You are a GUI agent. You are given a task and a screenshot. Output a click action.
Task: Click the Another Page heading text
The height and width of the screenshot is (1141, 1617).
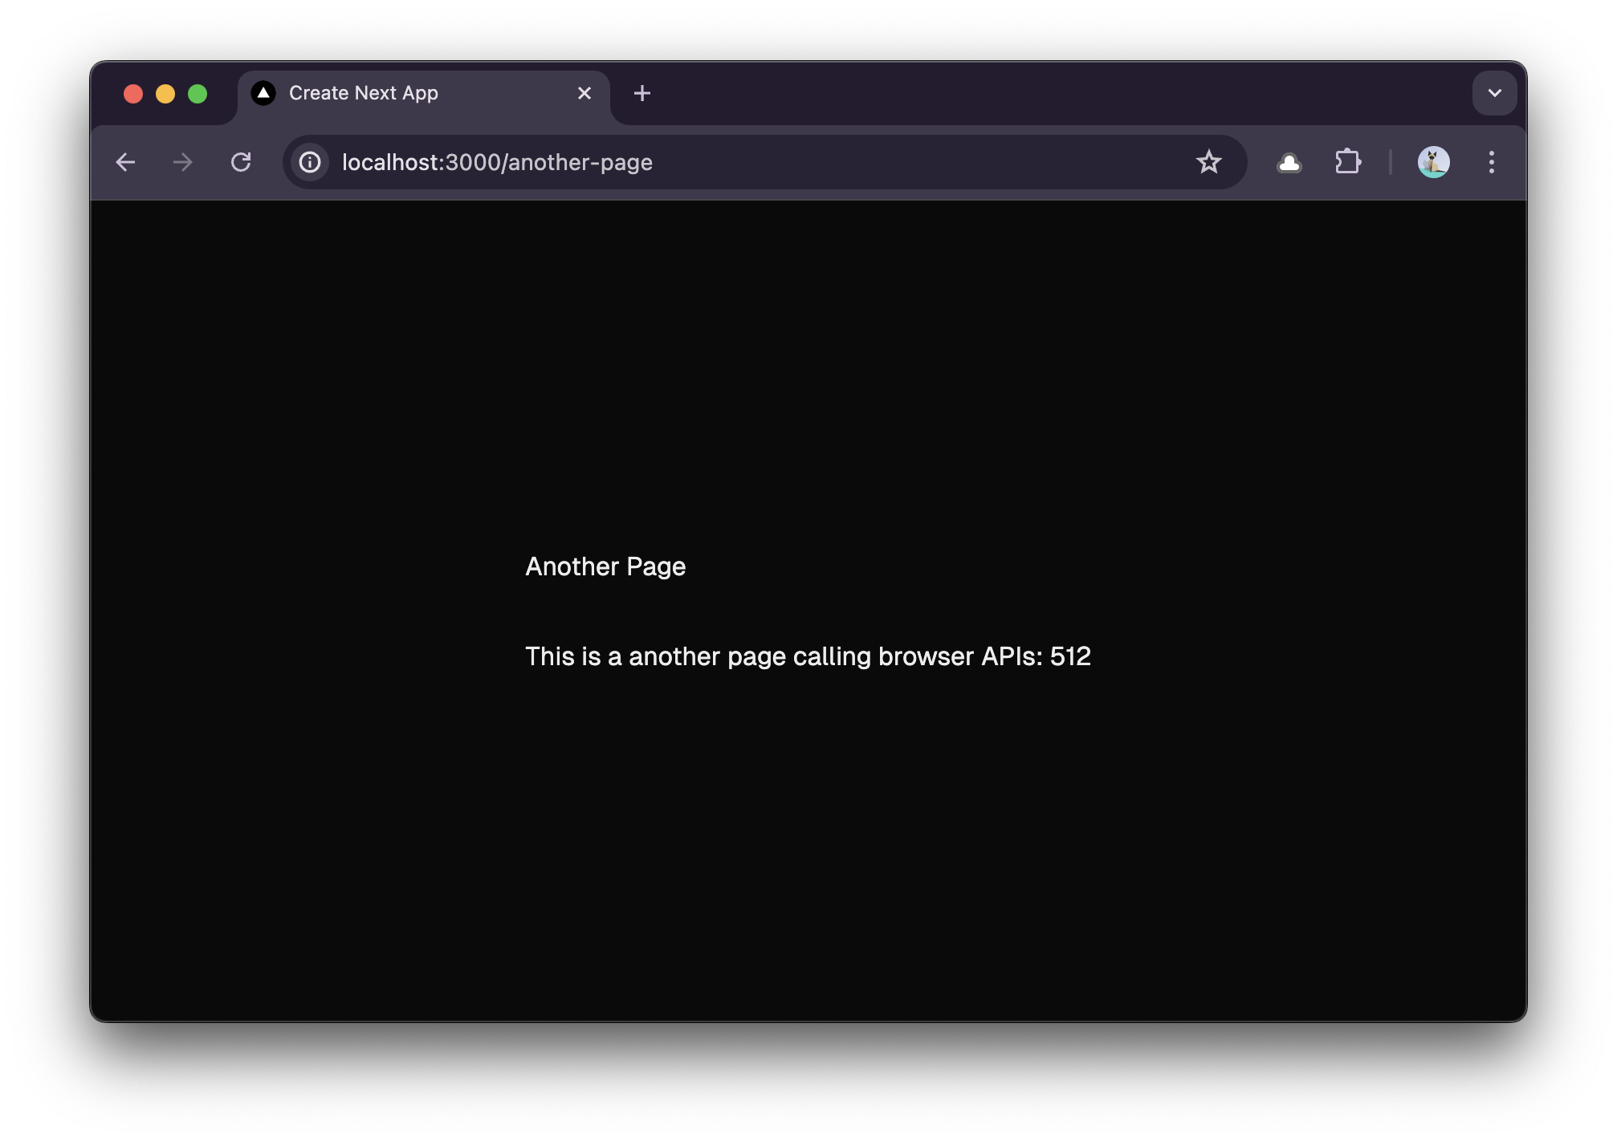point(605,566)
